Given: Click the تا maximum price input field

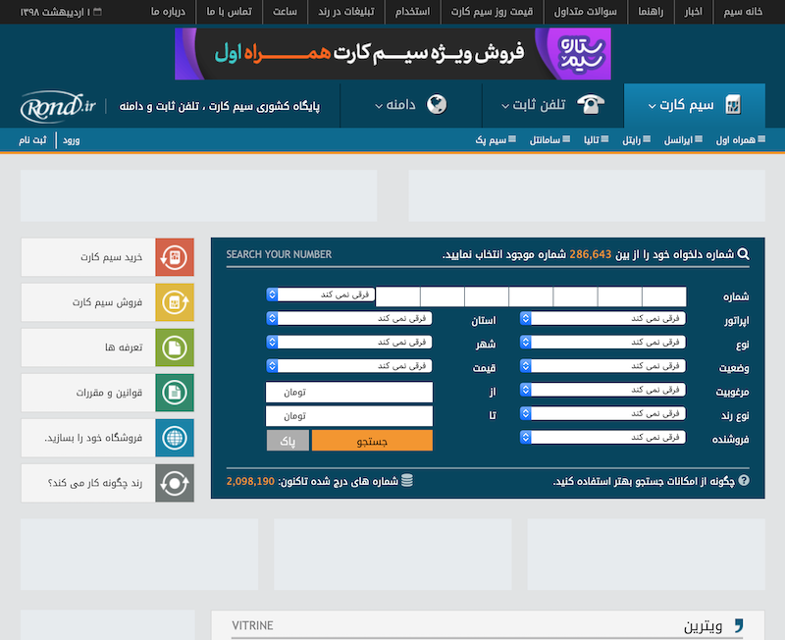Looking at the screenshot, I should [x=349, y=415].
